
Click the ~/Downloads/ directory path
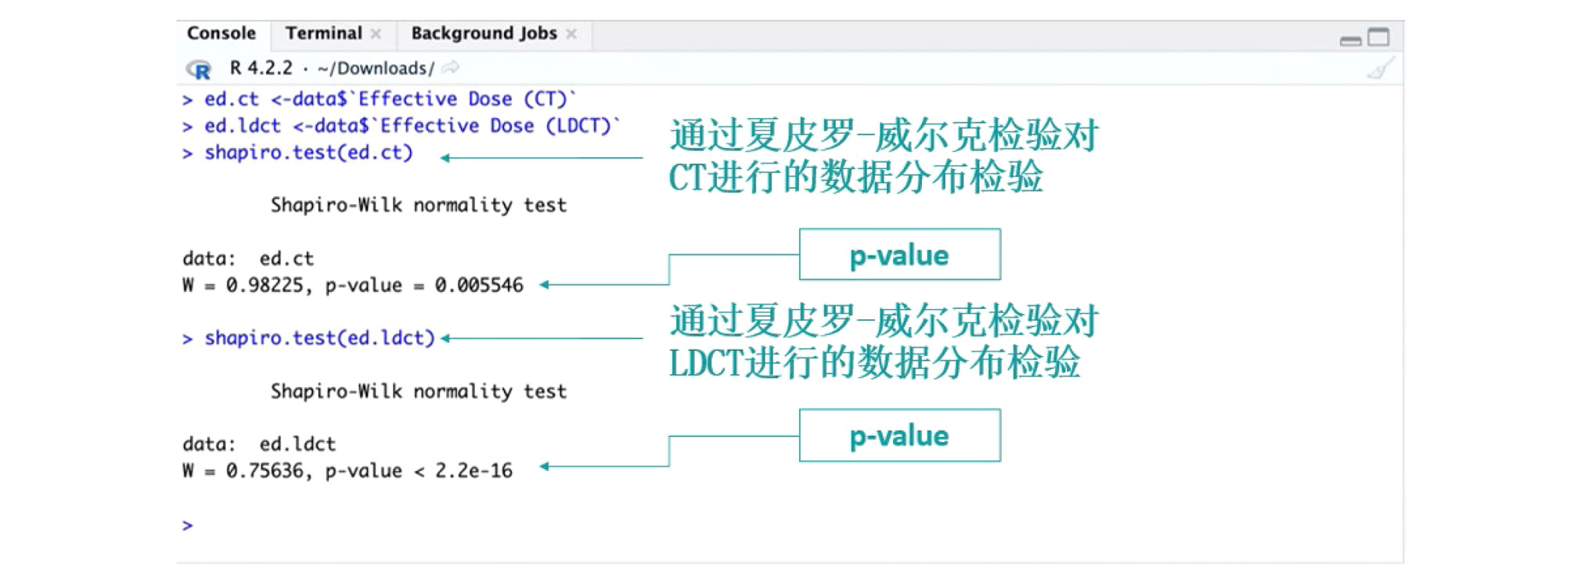coord(375,69)
